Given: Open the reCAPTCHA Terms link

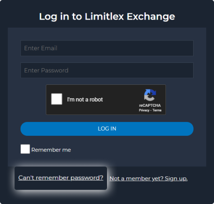Looking at the screenshot, I should pos(157,110).
